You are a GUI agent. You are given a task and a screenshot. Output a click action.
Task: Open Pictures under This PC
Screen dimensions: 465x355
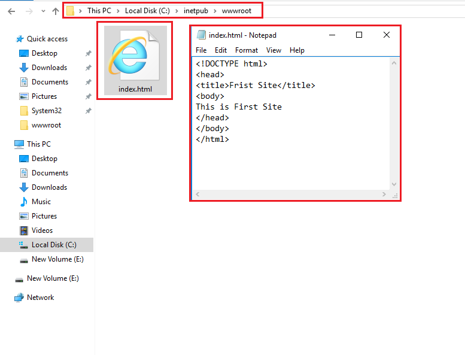(44, 216)
